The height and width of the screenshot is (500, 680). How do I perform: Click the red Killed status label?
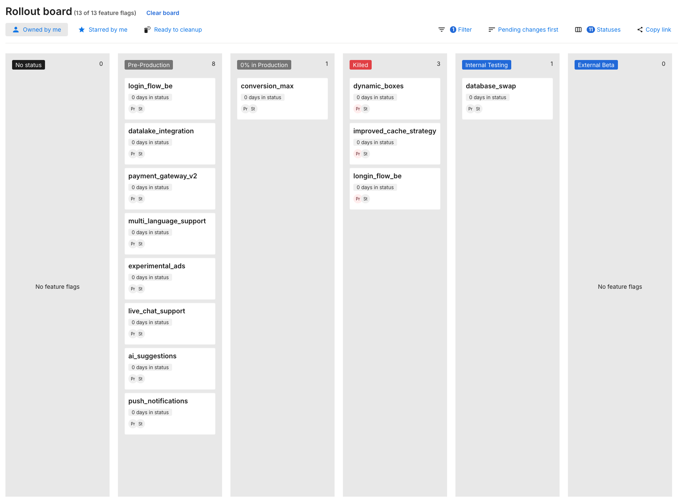tap(360, 65)
